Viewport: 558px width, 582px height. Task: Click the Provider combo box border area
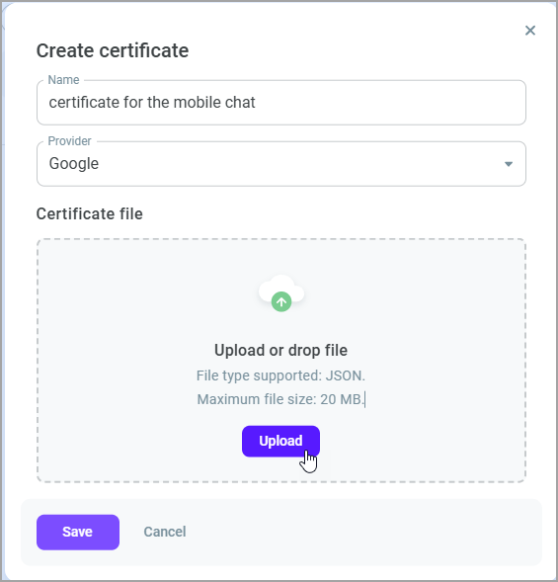(281, 164)
